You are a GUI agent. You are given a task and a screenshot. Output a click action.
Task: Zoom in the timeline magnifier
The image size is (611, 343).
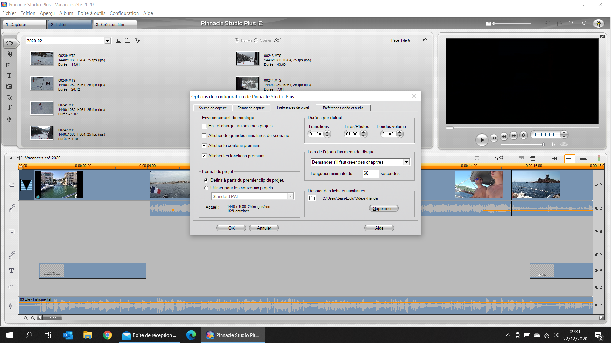(x=26, y=318)
